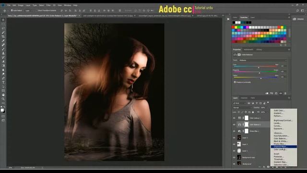Screen dimensions: 307x173
Task: Select the Hand tool
Action: (3, 95)
